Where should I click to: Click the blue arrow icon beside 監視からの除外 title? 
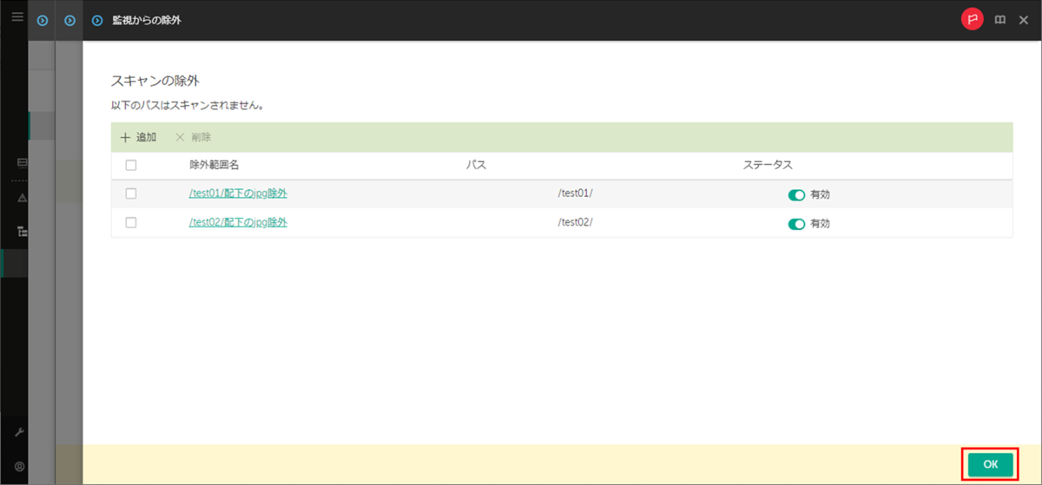[97, 20]
